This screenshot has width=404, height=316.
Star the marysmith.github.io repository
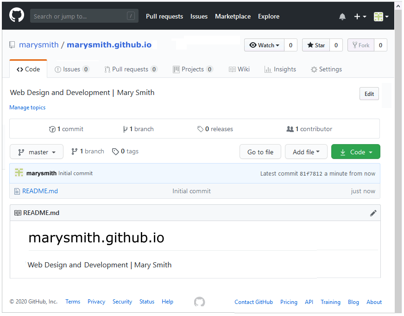click(x=315, y=45)
